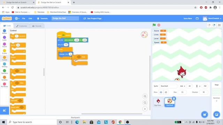This screenshot has width=223, height=125.
Task: Click the Windows Start button
Action: pyautogui.click(x=3, y=122)
